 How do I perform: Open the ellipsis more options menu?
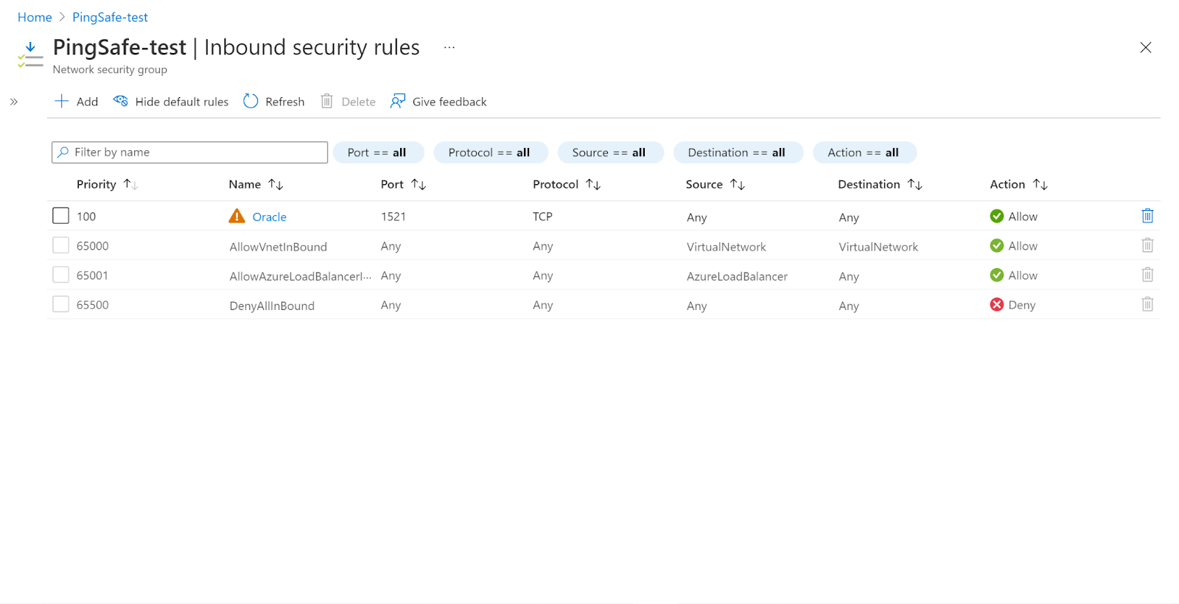tap(449, 47)
